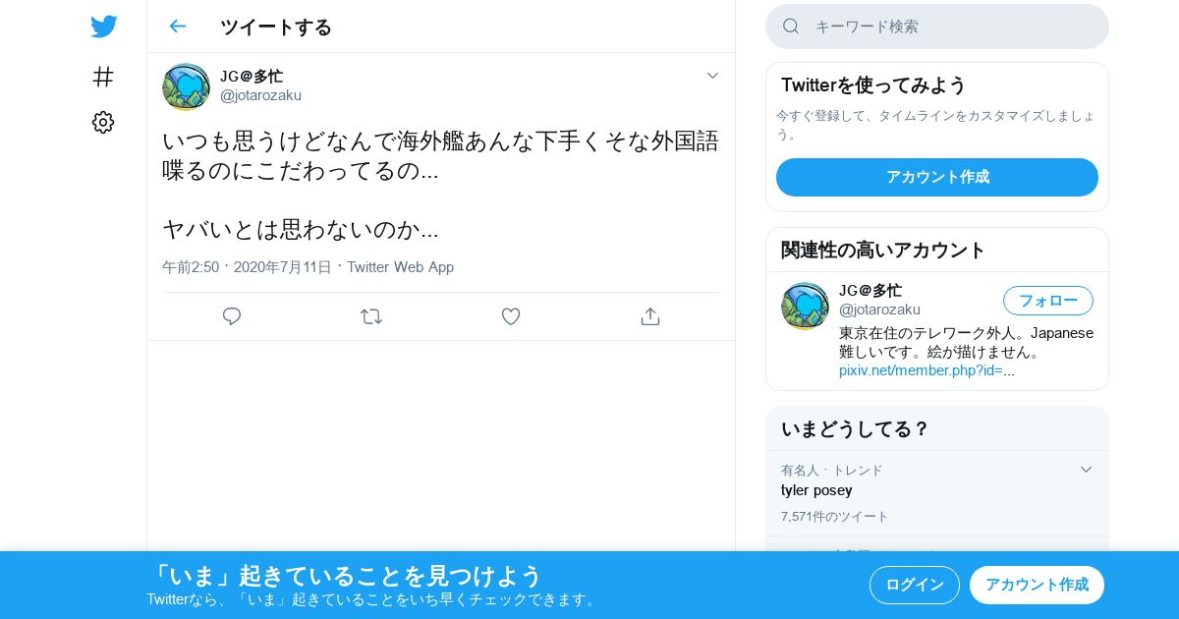This screenshot has height=619, width=1179.
Task: Click the retweet icon under the tweet
Action: [371, 316]
